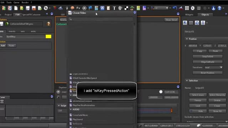Open the toolbar combo box showing 1.0

click(160, 8)
